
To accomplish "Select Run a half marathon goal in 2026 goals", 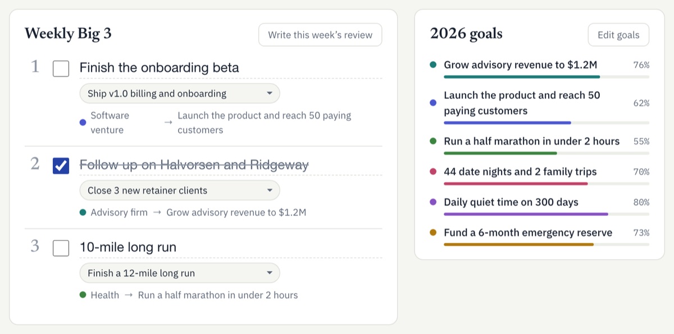I will click(532, 141).
